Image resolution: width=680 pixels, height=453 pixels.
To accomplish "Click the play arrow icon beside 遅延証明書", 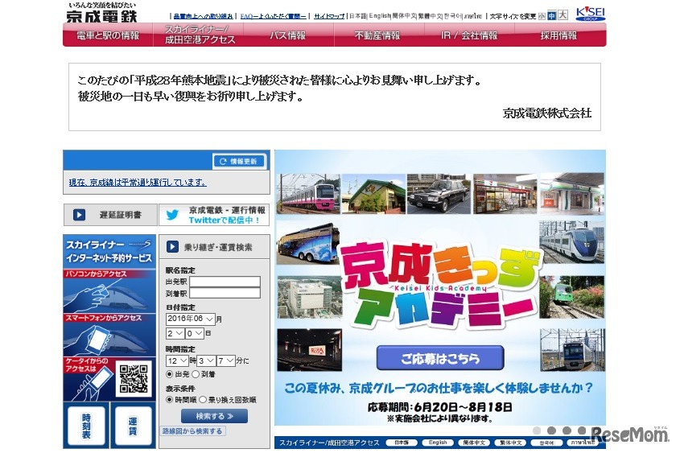I will click(x=79, y=215).
